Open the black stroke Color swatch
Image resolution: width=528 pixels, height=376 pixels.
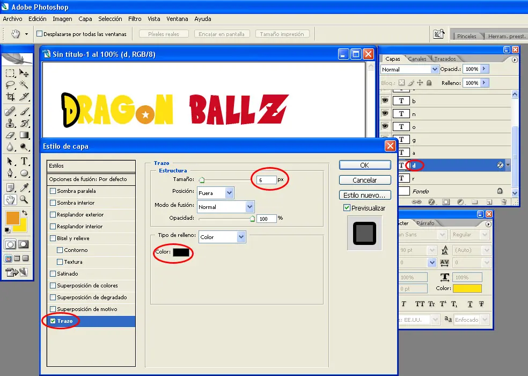(181, 252)
